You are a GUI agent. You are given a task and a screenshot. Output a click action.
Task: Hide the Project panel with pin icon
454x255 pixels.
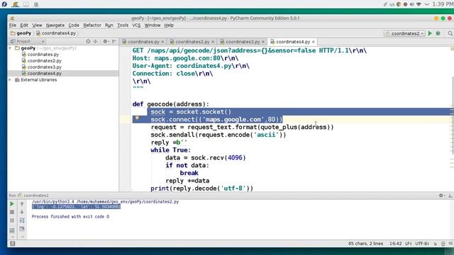point(114,42)
